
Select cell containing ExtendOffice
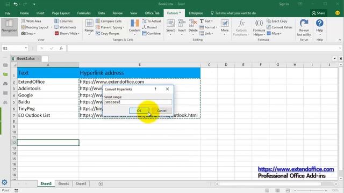pyautogui.click(x=48, y=81)
